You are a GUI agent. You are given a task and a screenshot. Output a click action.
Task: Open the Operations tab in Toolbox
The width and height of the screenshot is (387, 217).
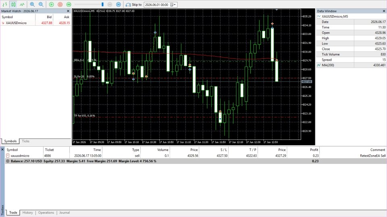coord(46,213)
